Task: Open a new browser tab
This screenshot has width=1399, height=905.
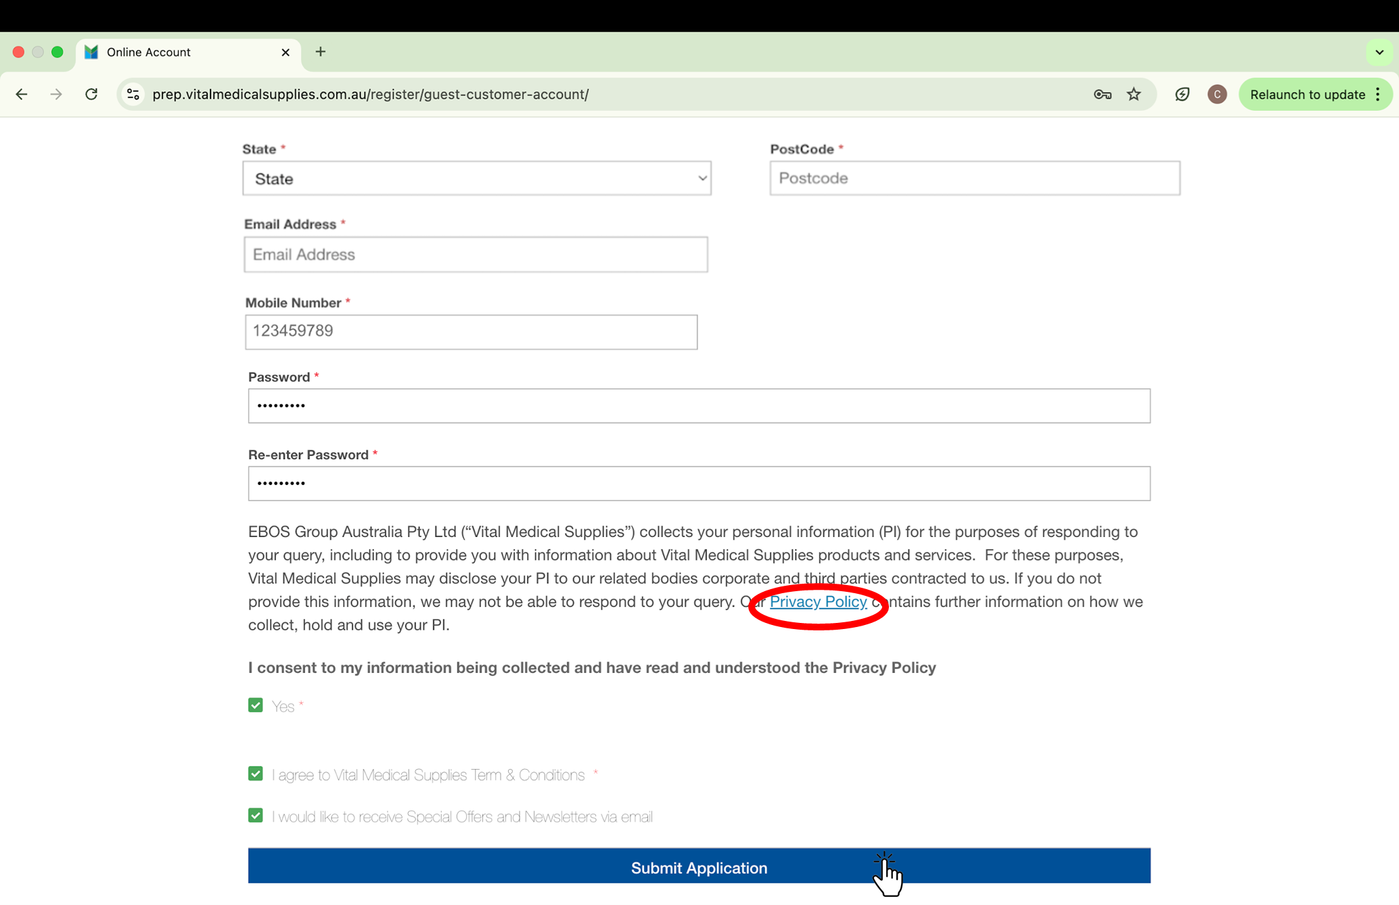Action: pos(321,52)
